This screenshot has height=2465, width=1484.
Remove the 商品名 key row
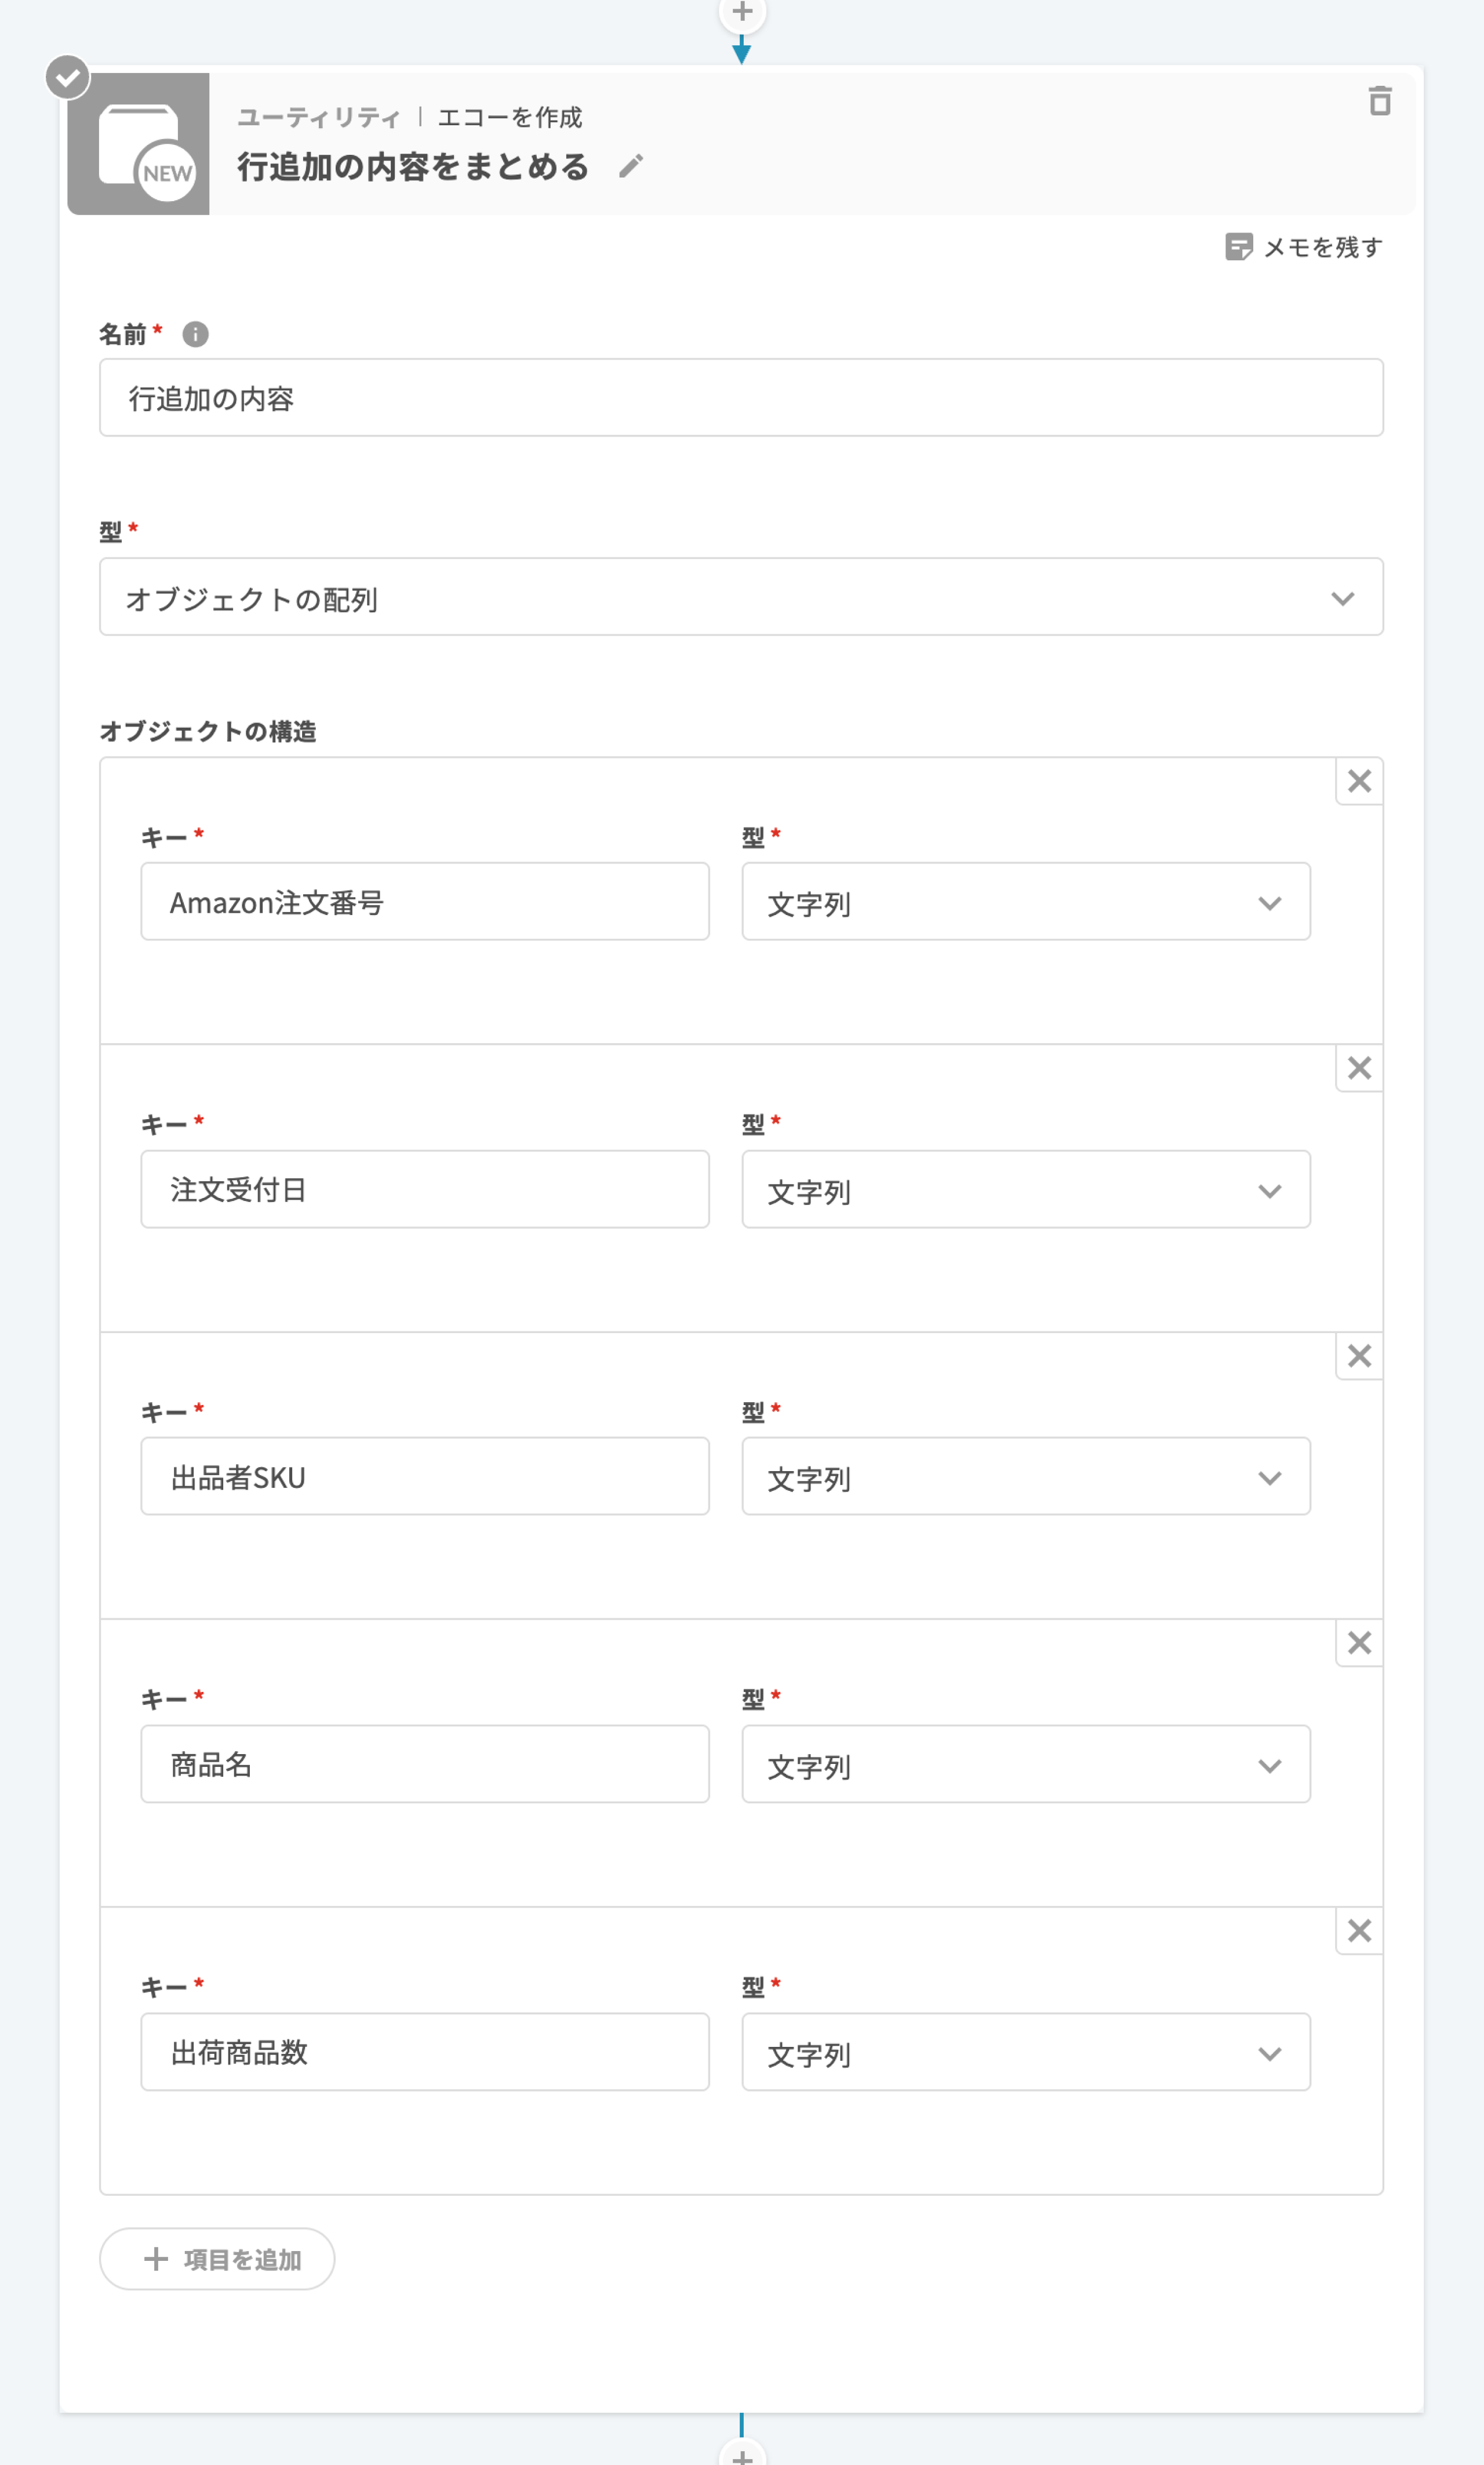(1358, 1643)
